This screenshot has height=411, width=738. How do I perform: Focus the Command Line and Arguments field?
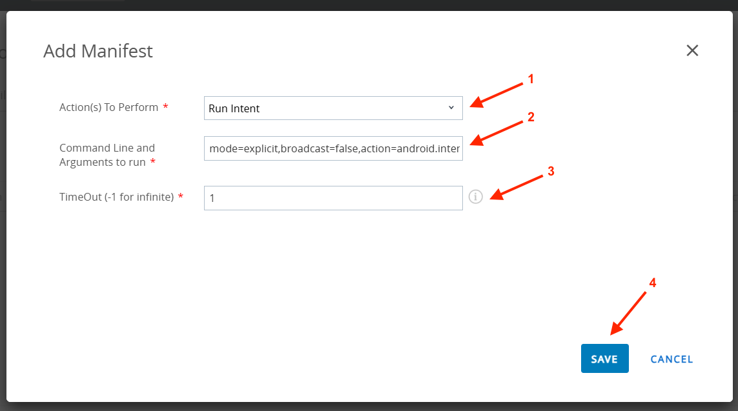pyautogui.click(x=333, y=149)
